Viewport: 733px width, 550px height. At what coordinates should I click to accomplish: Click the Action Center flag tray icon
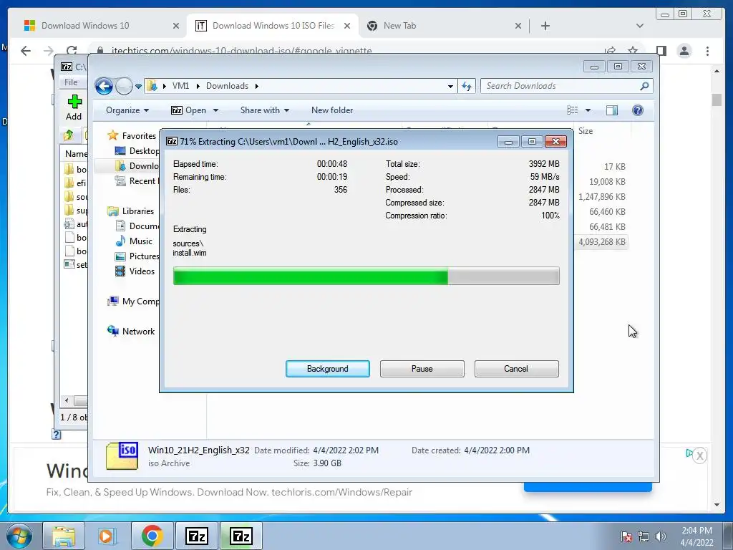pos(626,537)
